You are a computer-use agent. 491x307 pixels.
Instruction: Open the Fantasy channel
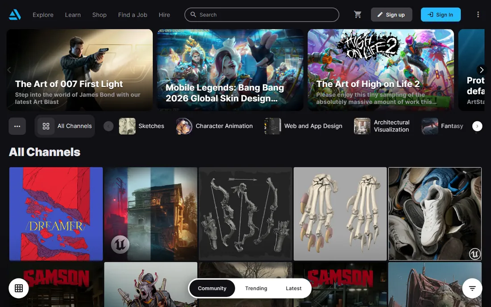442,126
